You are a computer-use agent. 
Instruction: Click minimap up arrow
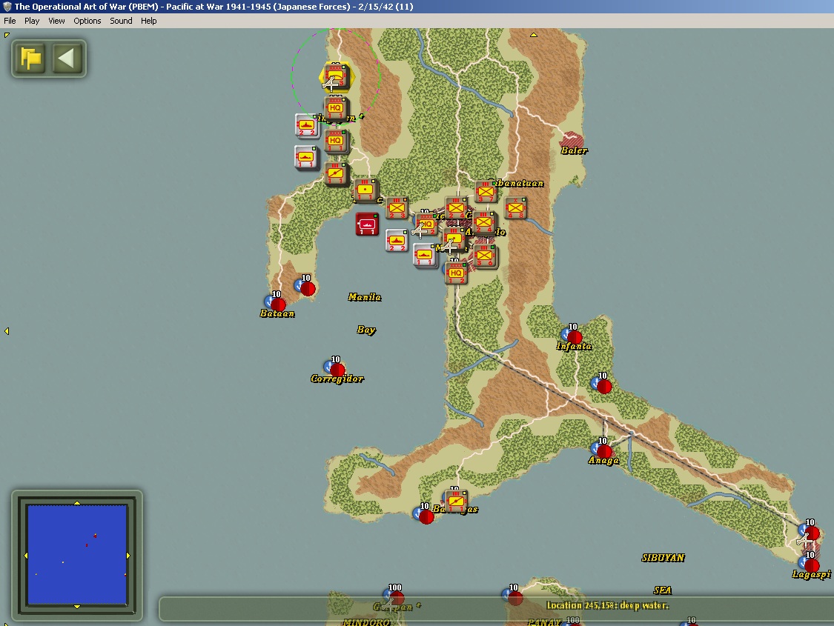[77, 503]
